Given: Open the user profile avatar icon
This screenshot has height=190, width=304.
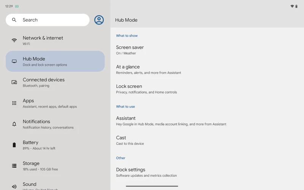Looking at the screenshot, I should point(99,20).
